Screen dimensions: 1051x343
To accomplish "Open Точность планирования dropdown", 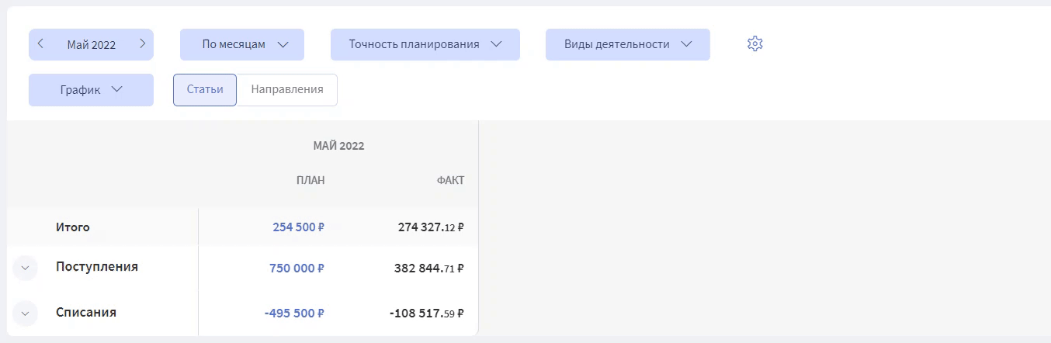I will pos(425,44).
